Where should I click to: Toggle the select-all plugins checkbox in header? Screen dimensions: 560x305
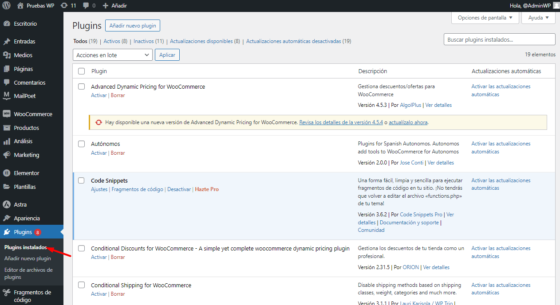coord(81,71)
